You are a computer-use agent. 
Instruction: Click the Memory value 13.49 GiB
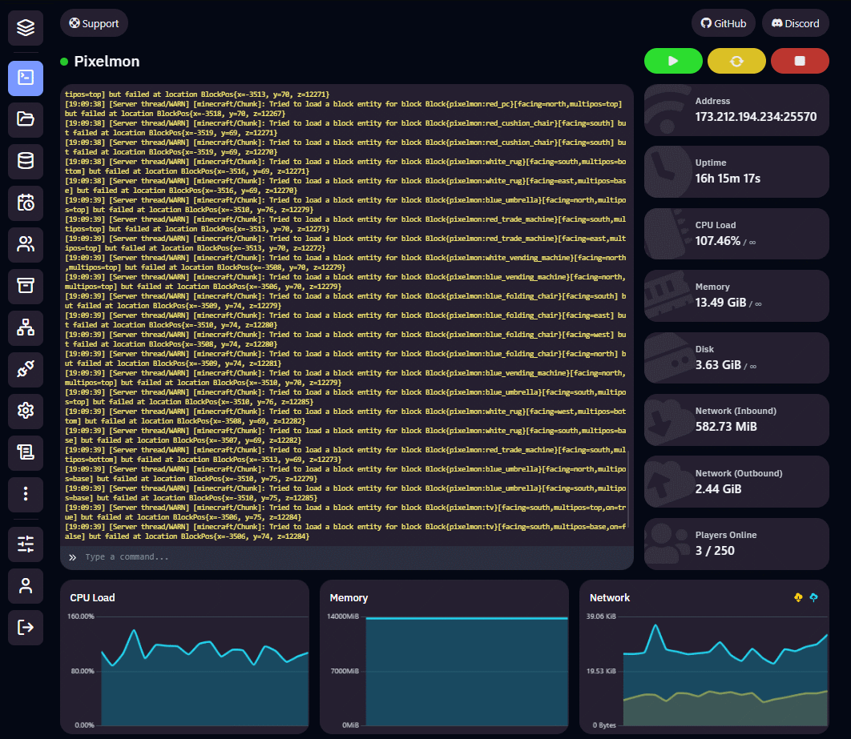pyautogui.click(x=720, y=303)
